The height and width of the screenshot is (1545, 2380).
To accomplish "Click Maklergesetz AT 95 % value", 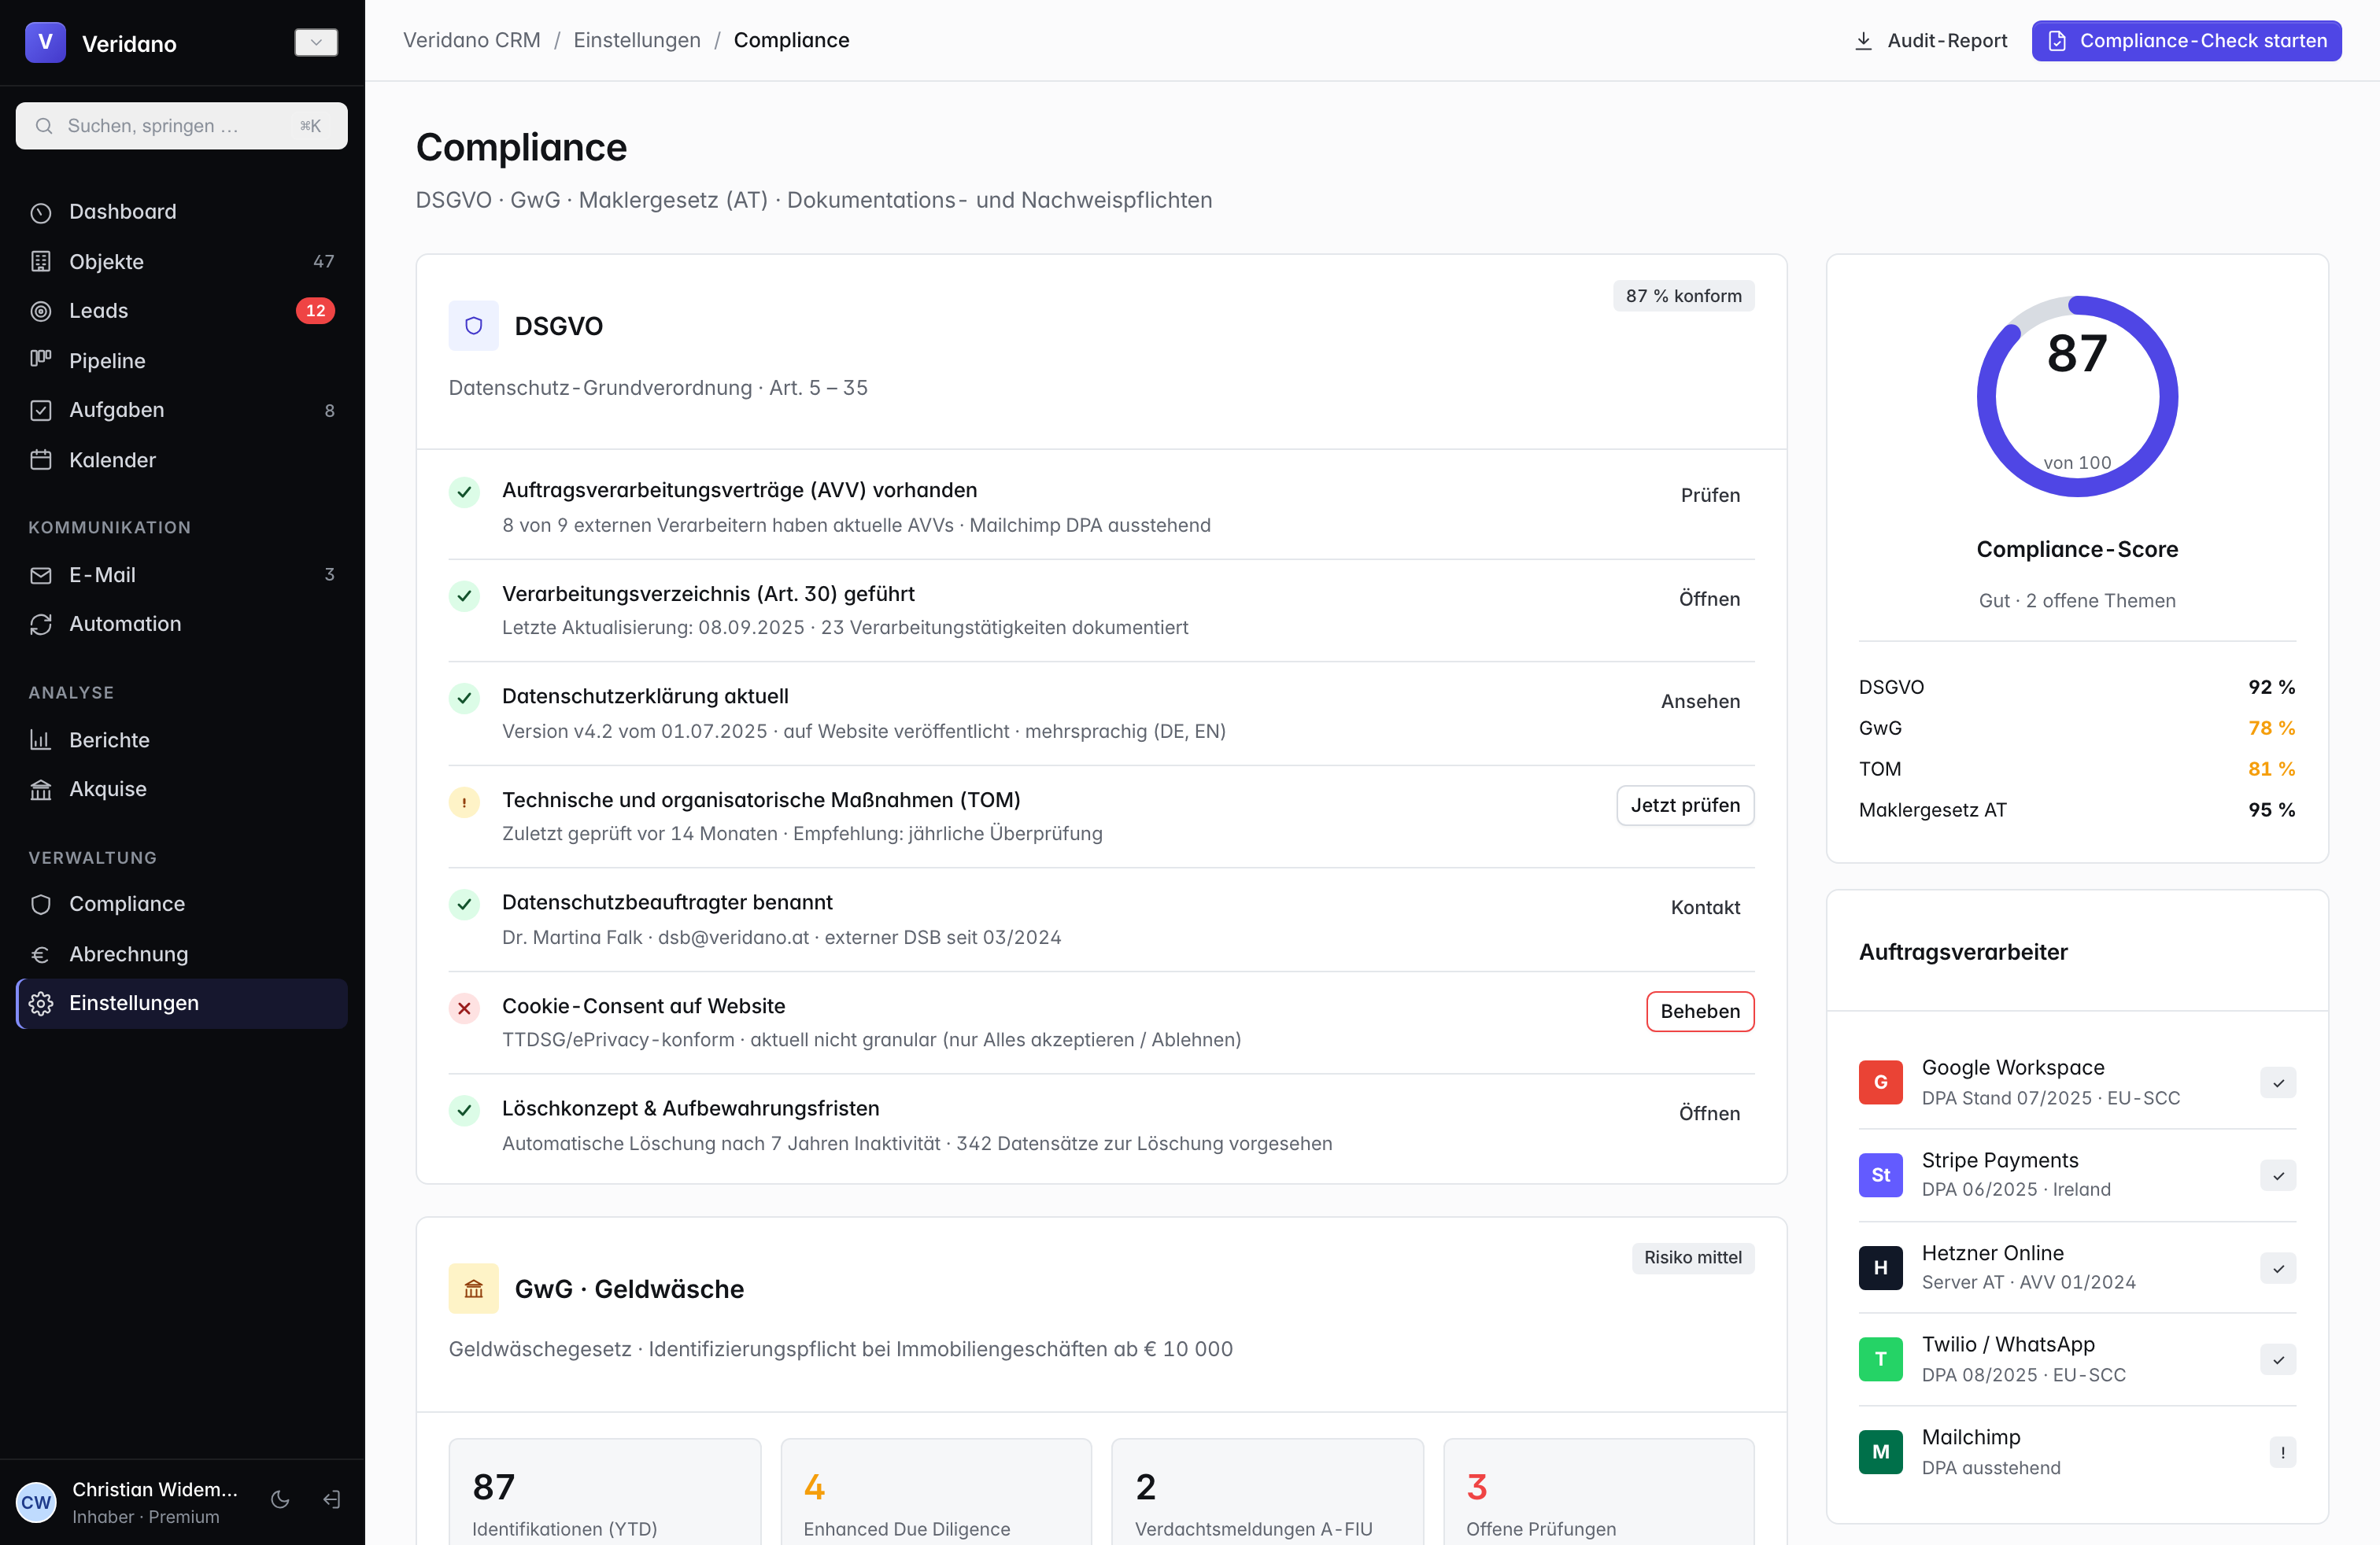I will [x=2271, y=810].
